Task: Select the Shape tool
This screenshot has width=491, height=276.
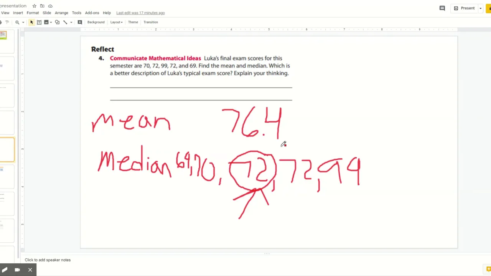Action: (x=57, y=22)
